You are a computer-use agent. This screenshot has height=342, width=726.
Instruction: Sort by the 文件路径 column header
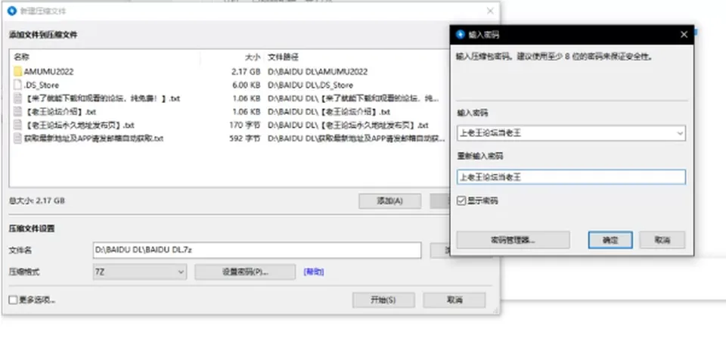(x=283, y=58)
